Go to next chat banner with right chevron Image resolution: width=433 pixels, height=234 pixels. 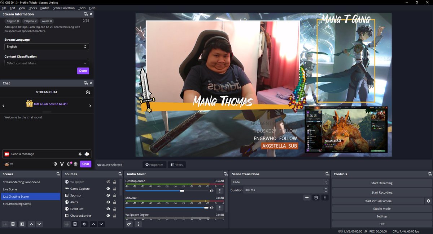90,106
